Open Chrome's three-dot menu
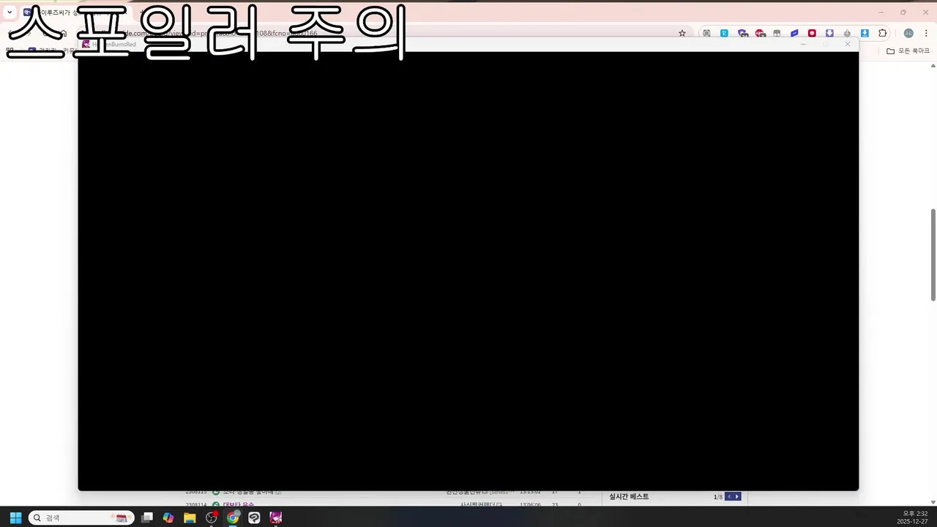This screenshot has height=527, width=937. (x=926, y=33)
